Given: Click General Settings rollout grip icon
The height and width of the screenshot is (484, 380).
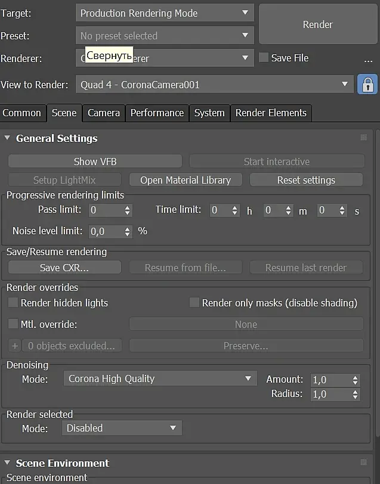Looking at the screenshot, I should click(363, 138).
